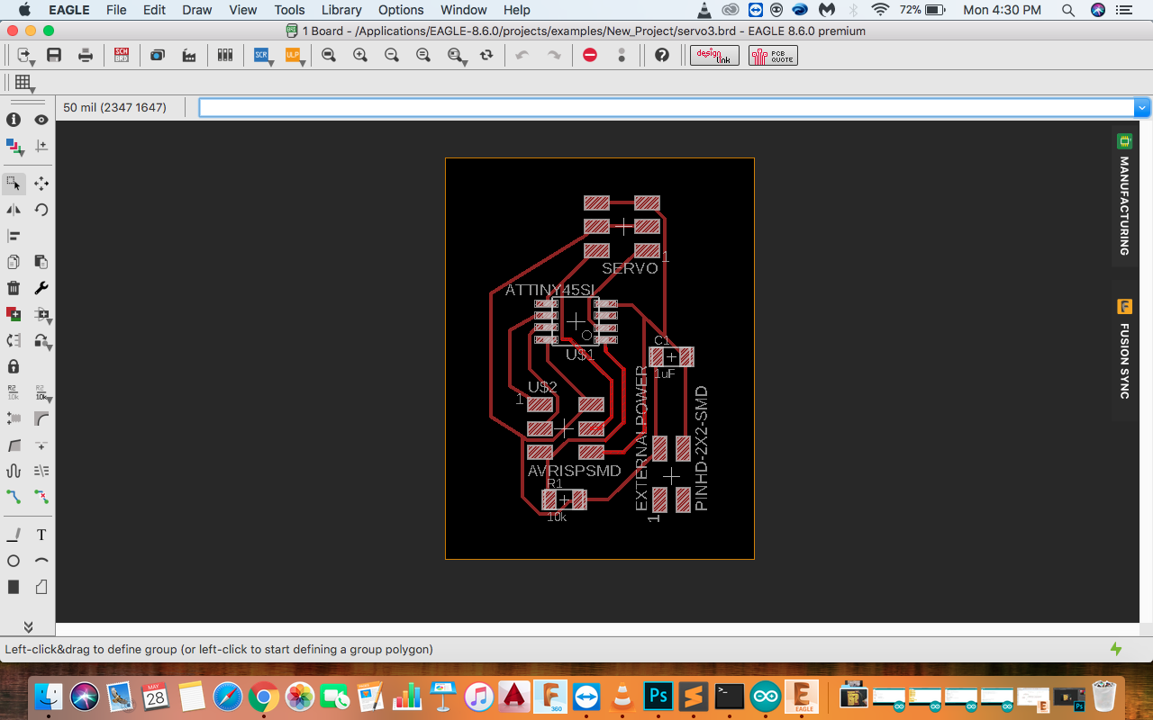The width and height of the screenshot is (1153, 720).
Task: Select the Change wrench tool
Action: click(x=41, y=288)
